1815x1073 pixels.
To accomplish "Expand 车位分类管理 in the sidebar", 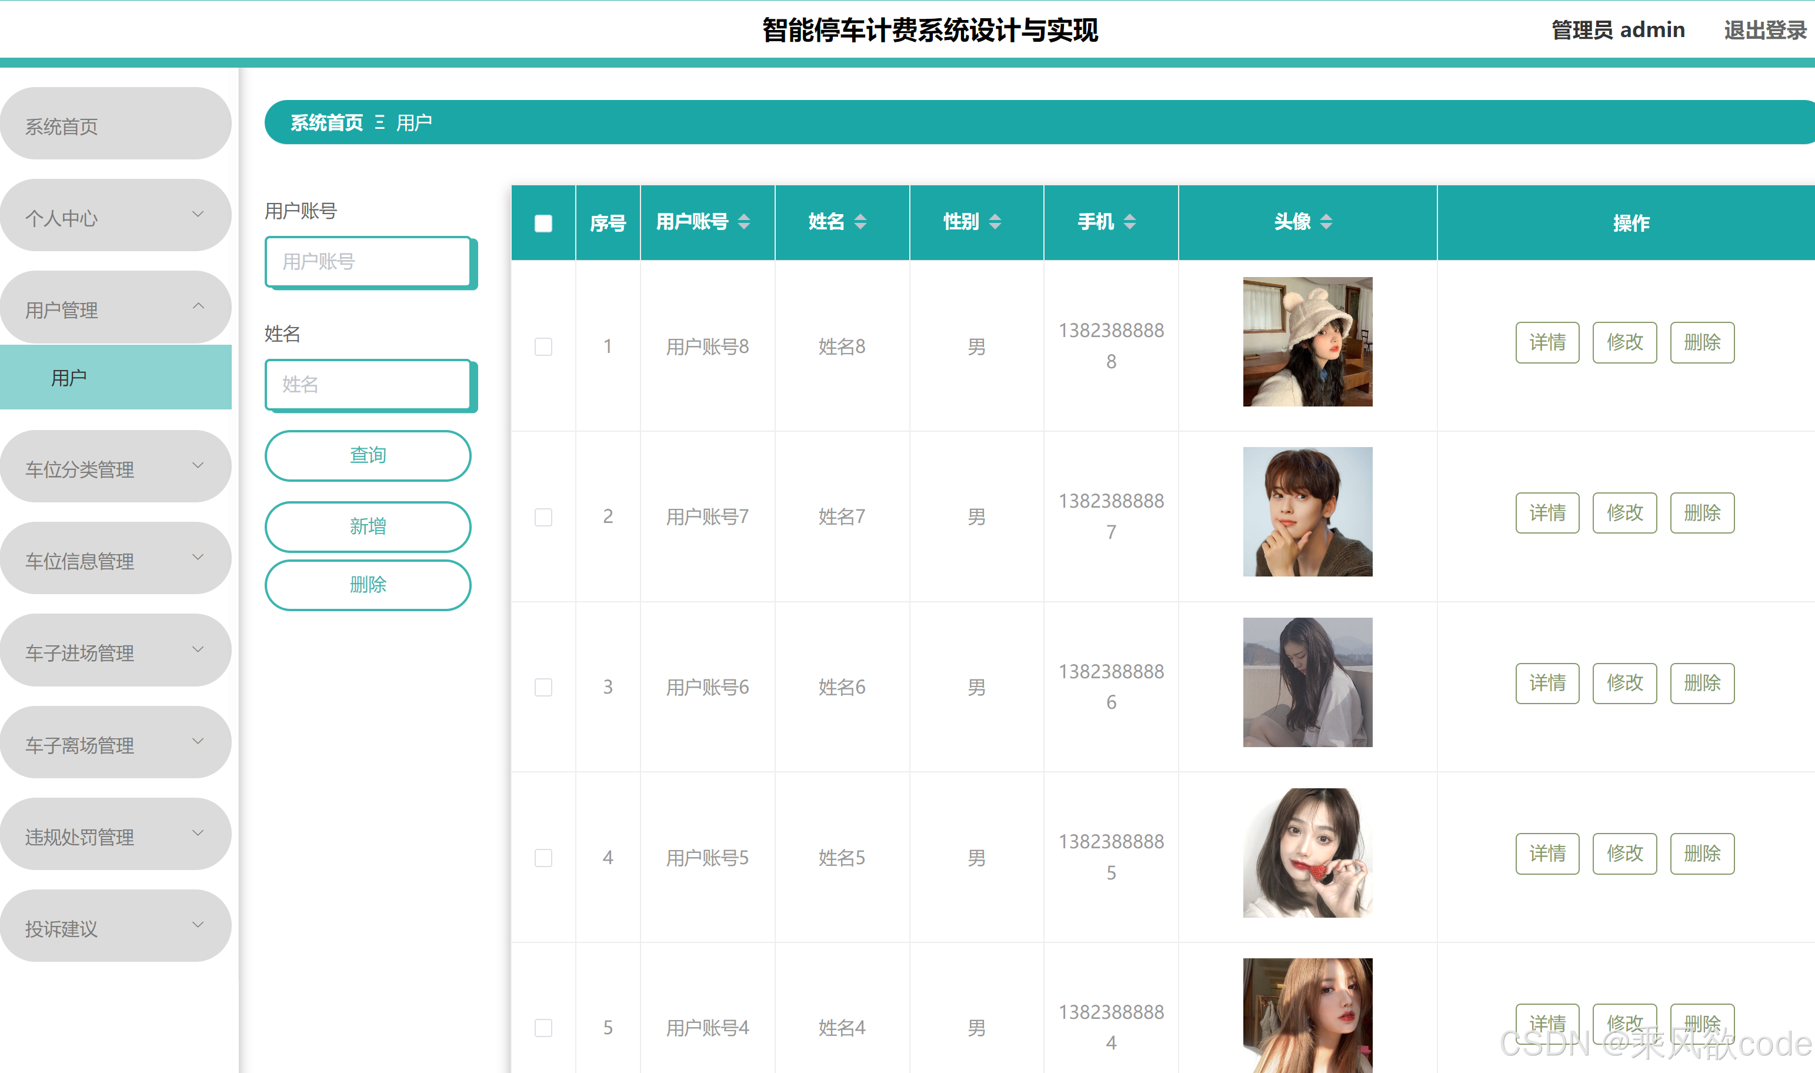I will 116,468.
